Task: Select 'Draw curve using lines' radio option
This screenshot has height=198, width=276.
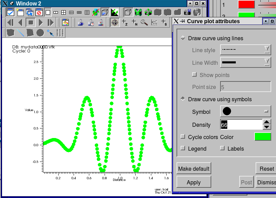Action: (x=183, y=38)
